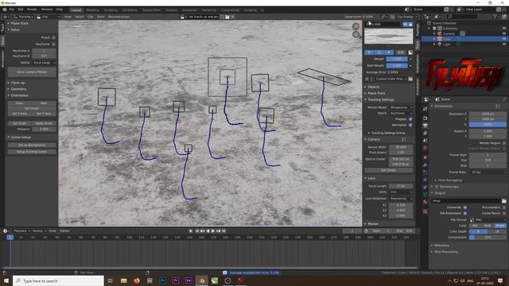This screenshot has height=286, width=509.
Task: Open the File menu
Action: coord(12,10)
